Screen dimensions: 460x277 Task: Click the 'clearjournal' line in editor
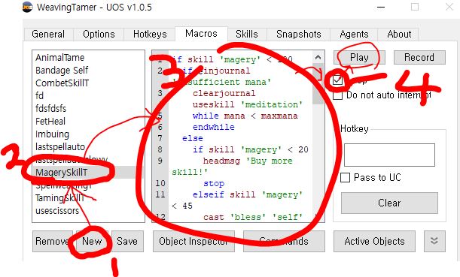[x=224, y=93]
